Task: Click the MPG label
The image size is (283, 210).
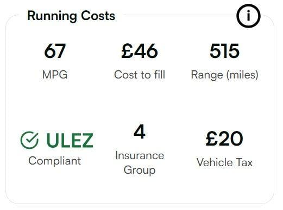Action: coord(55,75)
